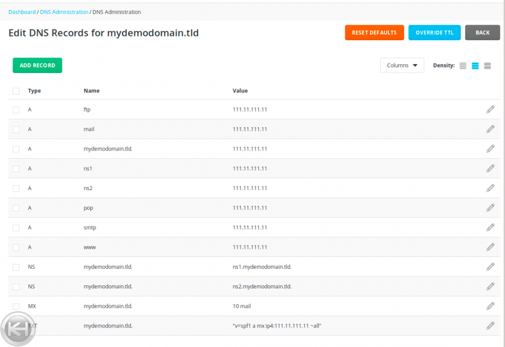This screenshot has width=505, height=347.
Task: Check the smtp record checkbox
Action: (x=16, y=228)
